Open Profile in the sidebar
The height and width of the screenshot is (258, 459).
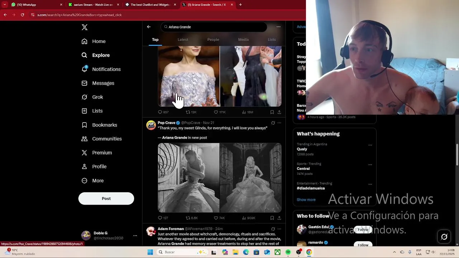94,167
